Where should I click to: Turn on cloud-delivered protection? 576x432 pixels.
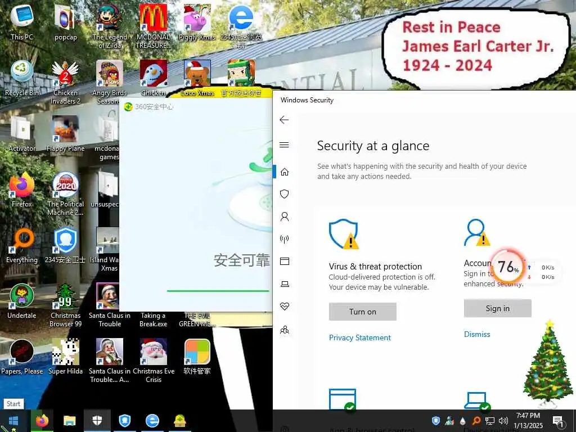point(363,312)
